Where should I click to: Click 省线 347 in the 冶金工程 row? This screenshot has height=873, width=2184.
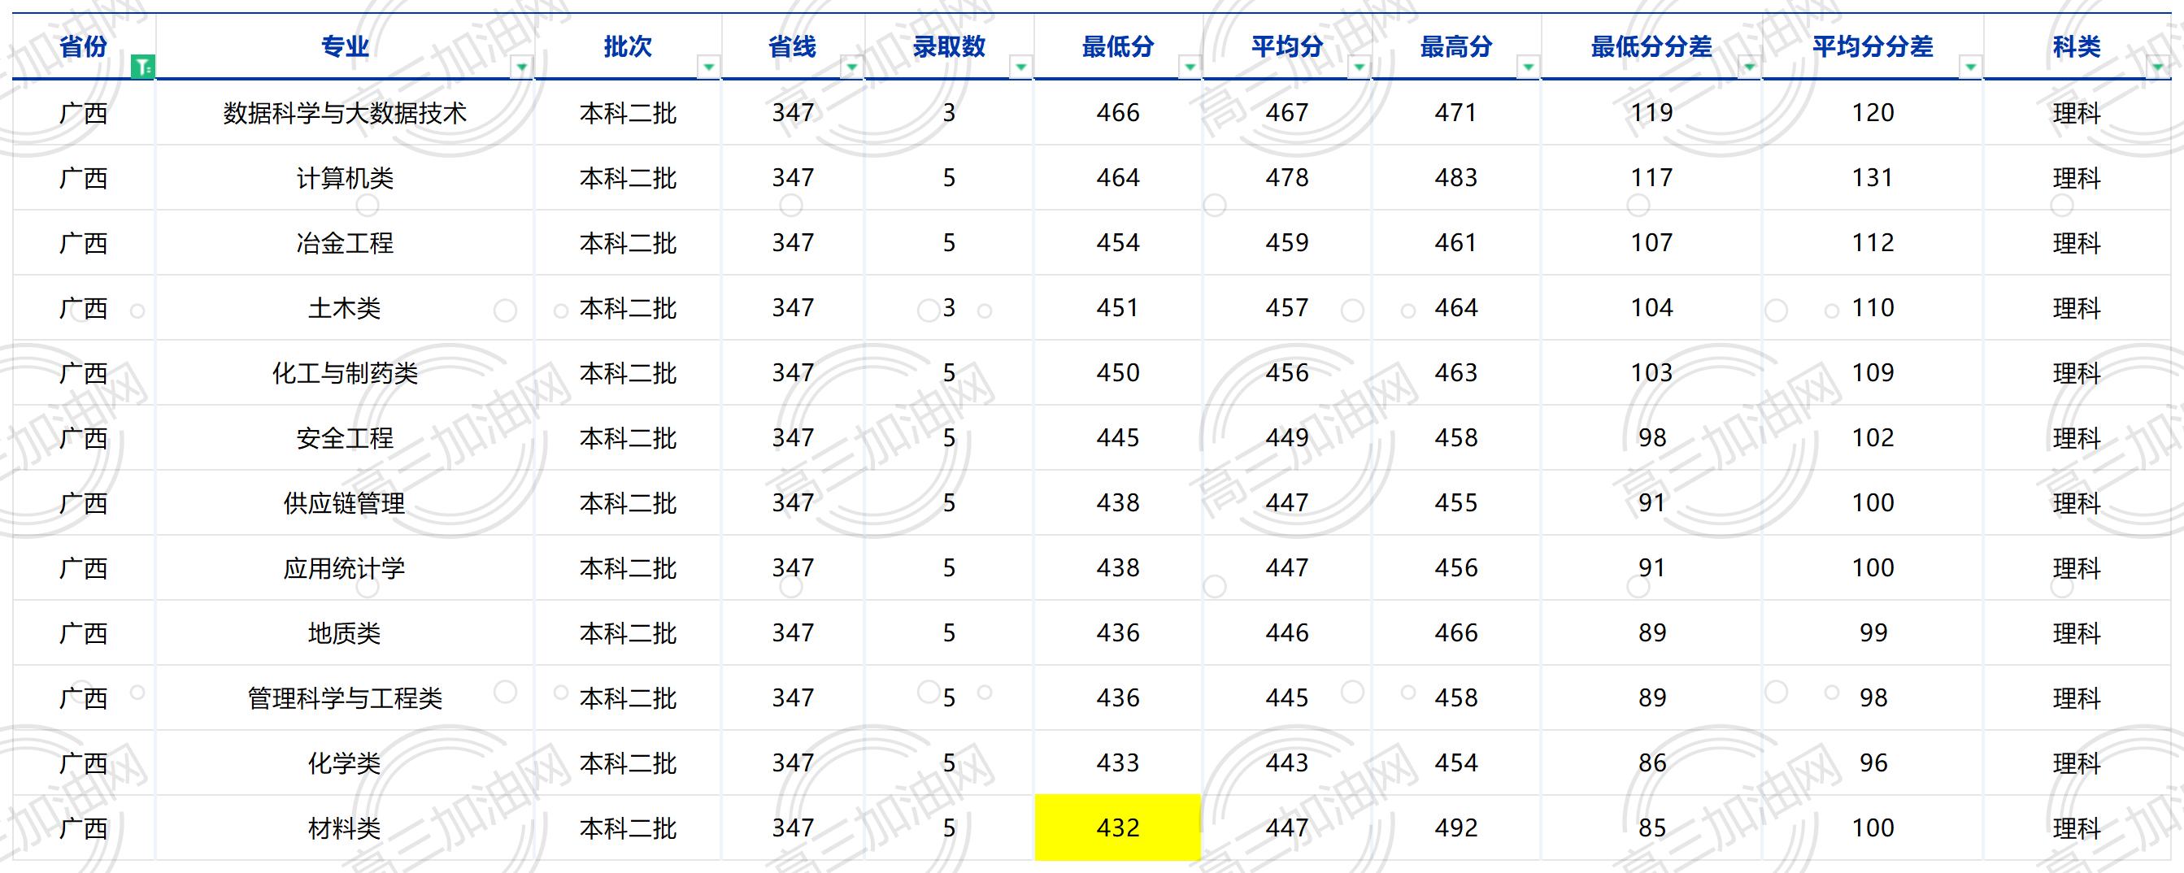click(793, 242)
